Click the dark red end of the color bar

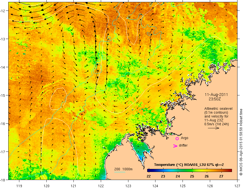(230, 171)
